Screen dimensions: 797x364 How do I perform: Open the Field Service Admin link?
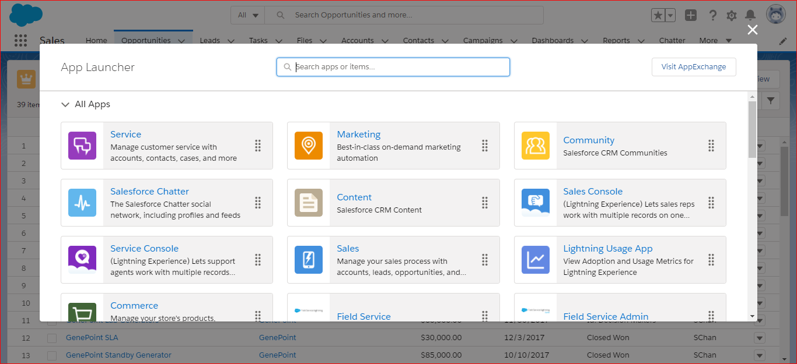(605, 316)
